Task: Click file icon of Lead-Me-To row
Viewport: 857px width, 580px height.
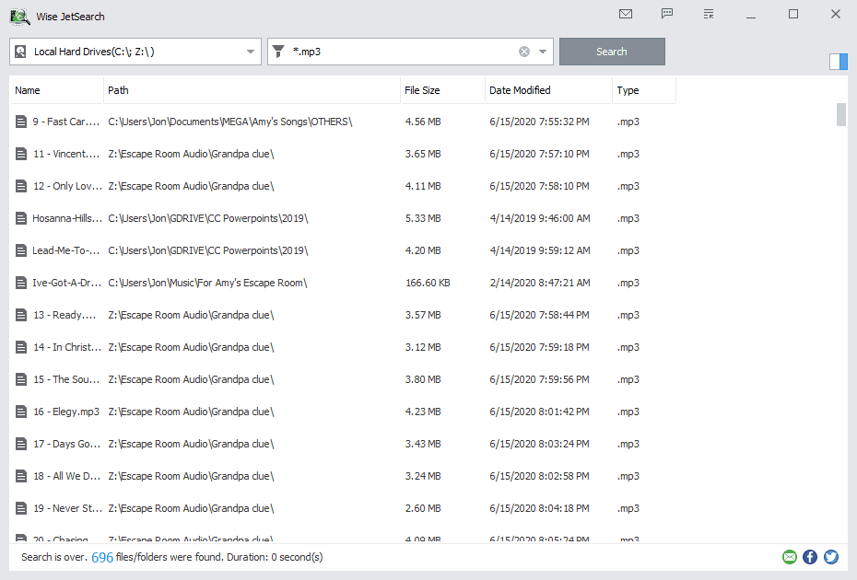Action: 21,250
